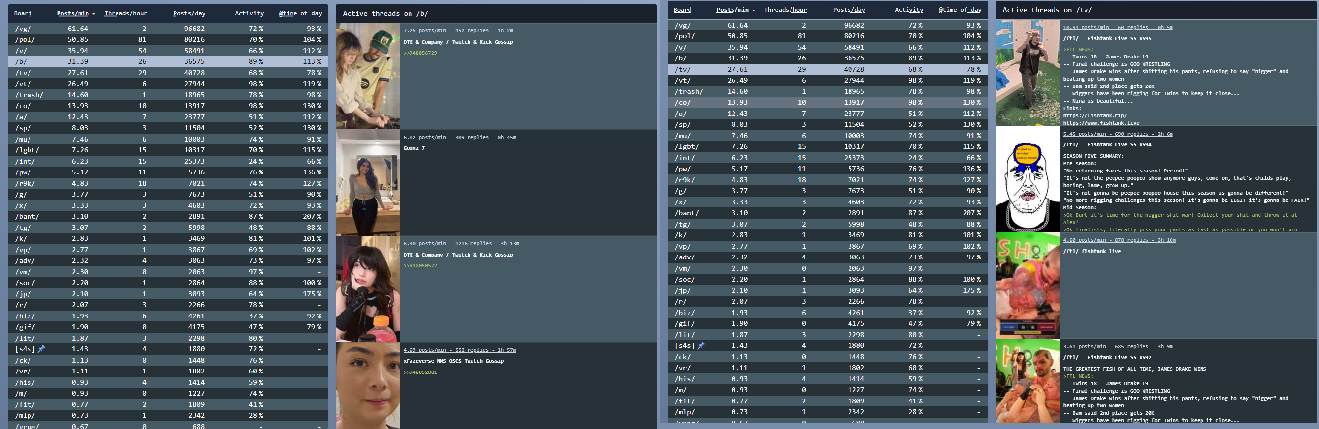Select the /vt/ board in the left table
1319x429 pixels.
[x=168, y=84]
